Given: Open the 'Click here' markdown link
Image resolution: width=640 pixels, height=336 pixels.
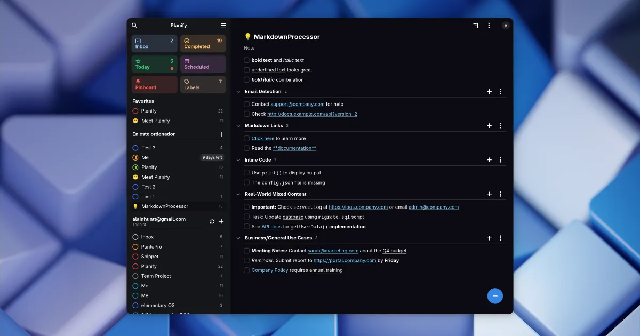Looking at the screenshot, I should point(263,139).
